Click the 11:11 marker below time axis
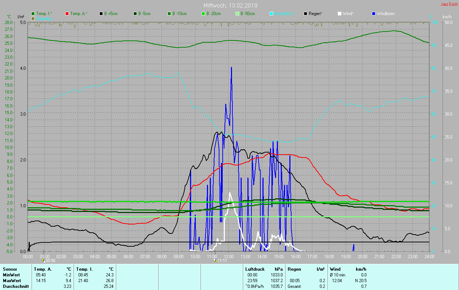The image size is (459, 290). pos(216,260)
